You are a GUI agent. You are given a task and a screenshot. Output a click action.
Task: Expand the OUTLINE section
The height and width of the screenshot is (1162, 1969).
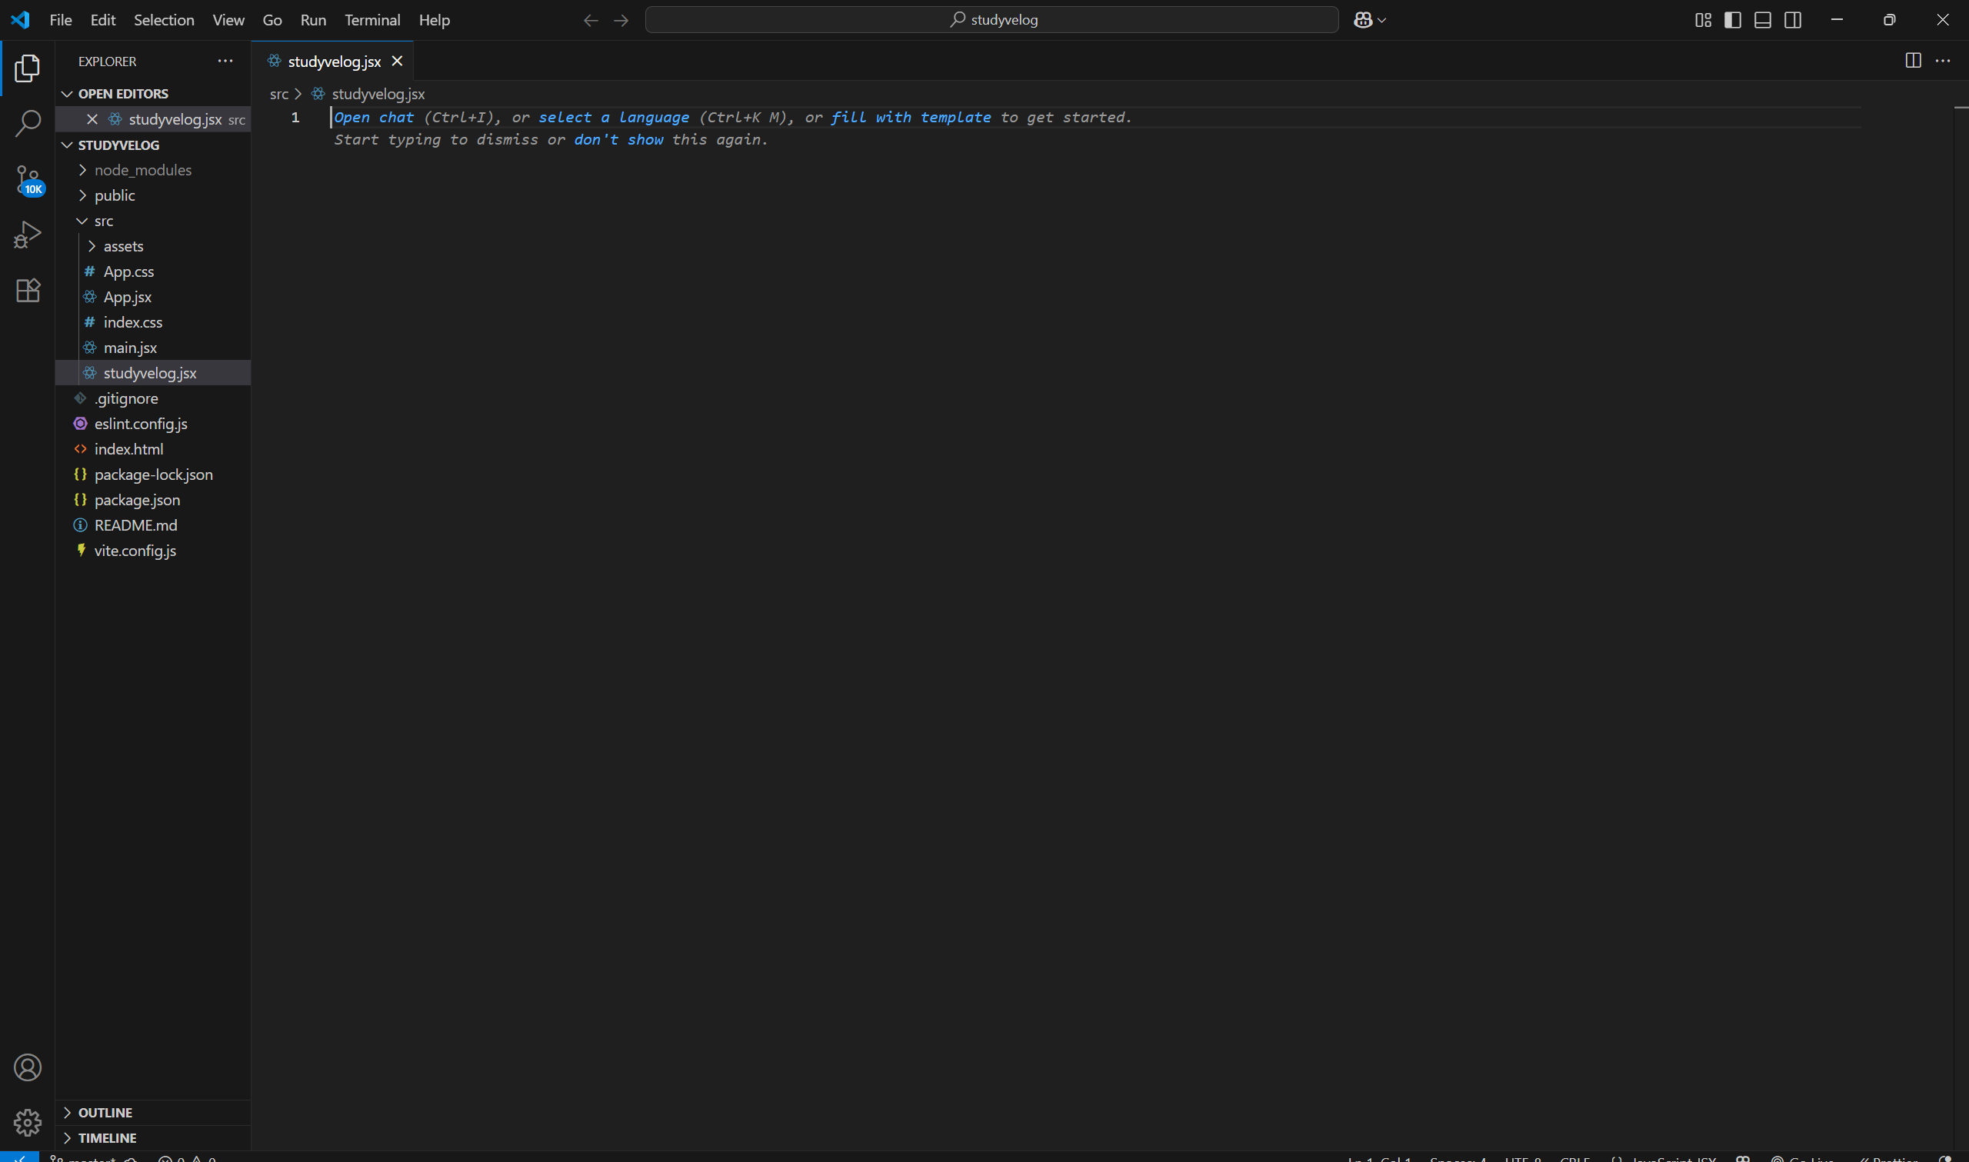105,1113
